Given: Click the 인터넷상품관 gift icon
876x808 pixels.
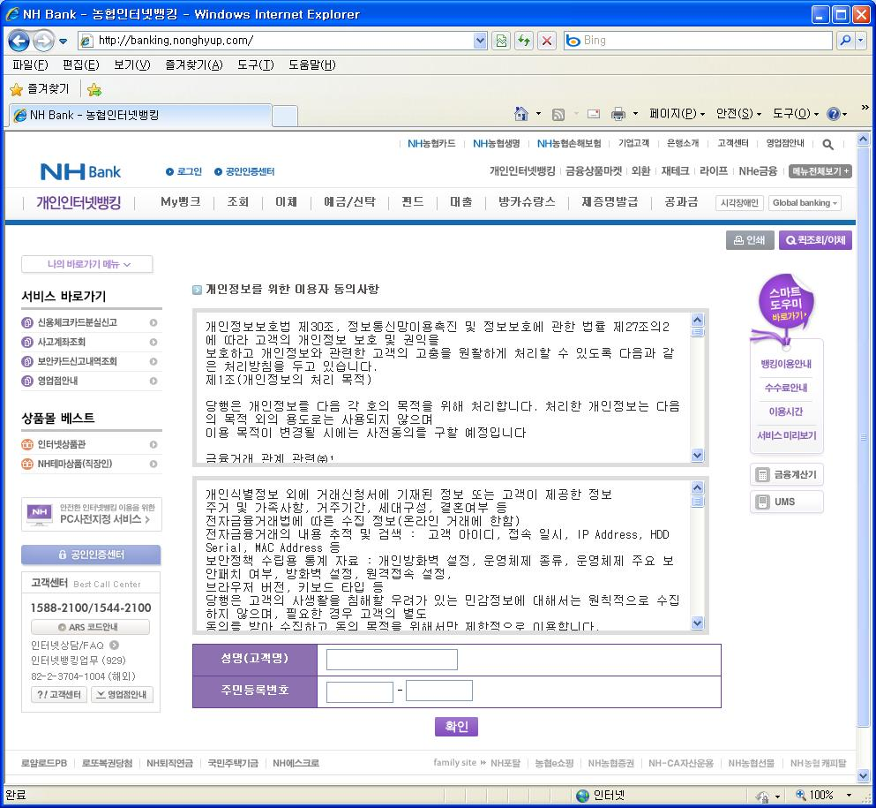Looking at the screenshot, I should tap(26, 444).
